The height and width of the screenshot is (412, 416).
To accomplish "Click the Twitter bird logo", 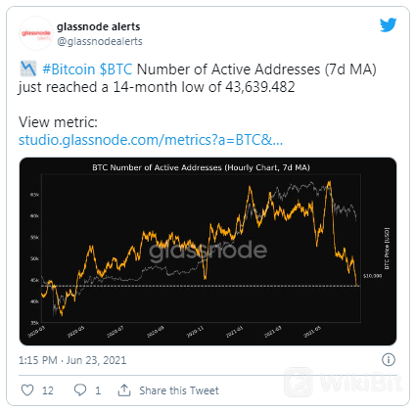I will [388, 24].
